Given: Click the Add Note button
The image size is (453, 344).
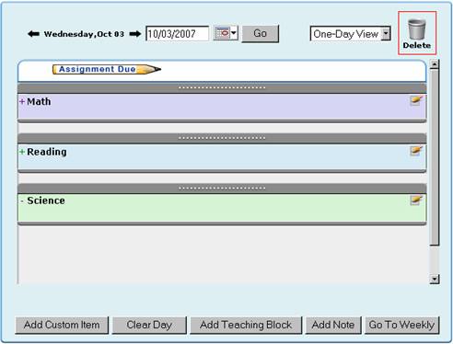Looking at the screenshot, I should point(333,325).
